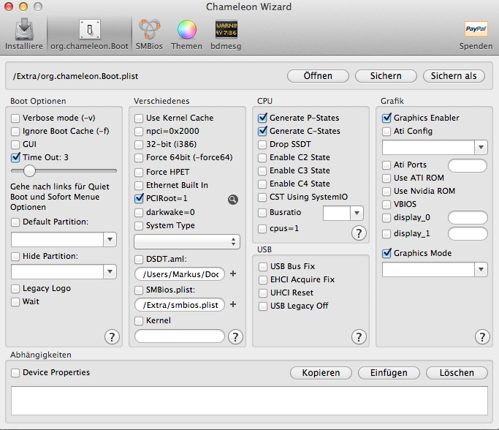This screenshot has width=499, height=430.
Task: Click the Kernel text input field
Action: click(180, 336)
